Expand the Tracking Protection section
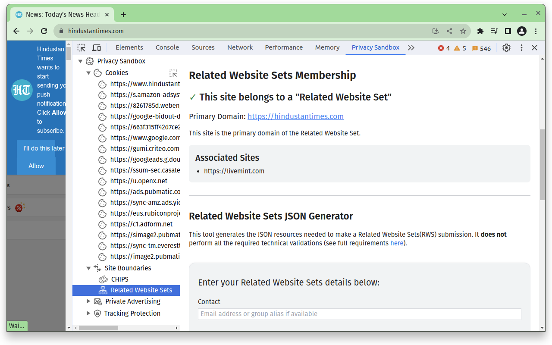The width and height of the screenshot is (552, 345). click(x=88, y=313)
